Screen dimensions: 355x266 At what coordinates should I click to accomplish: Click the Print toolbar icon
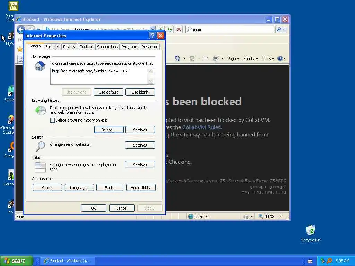point(216,59)
